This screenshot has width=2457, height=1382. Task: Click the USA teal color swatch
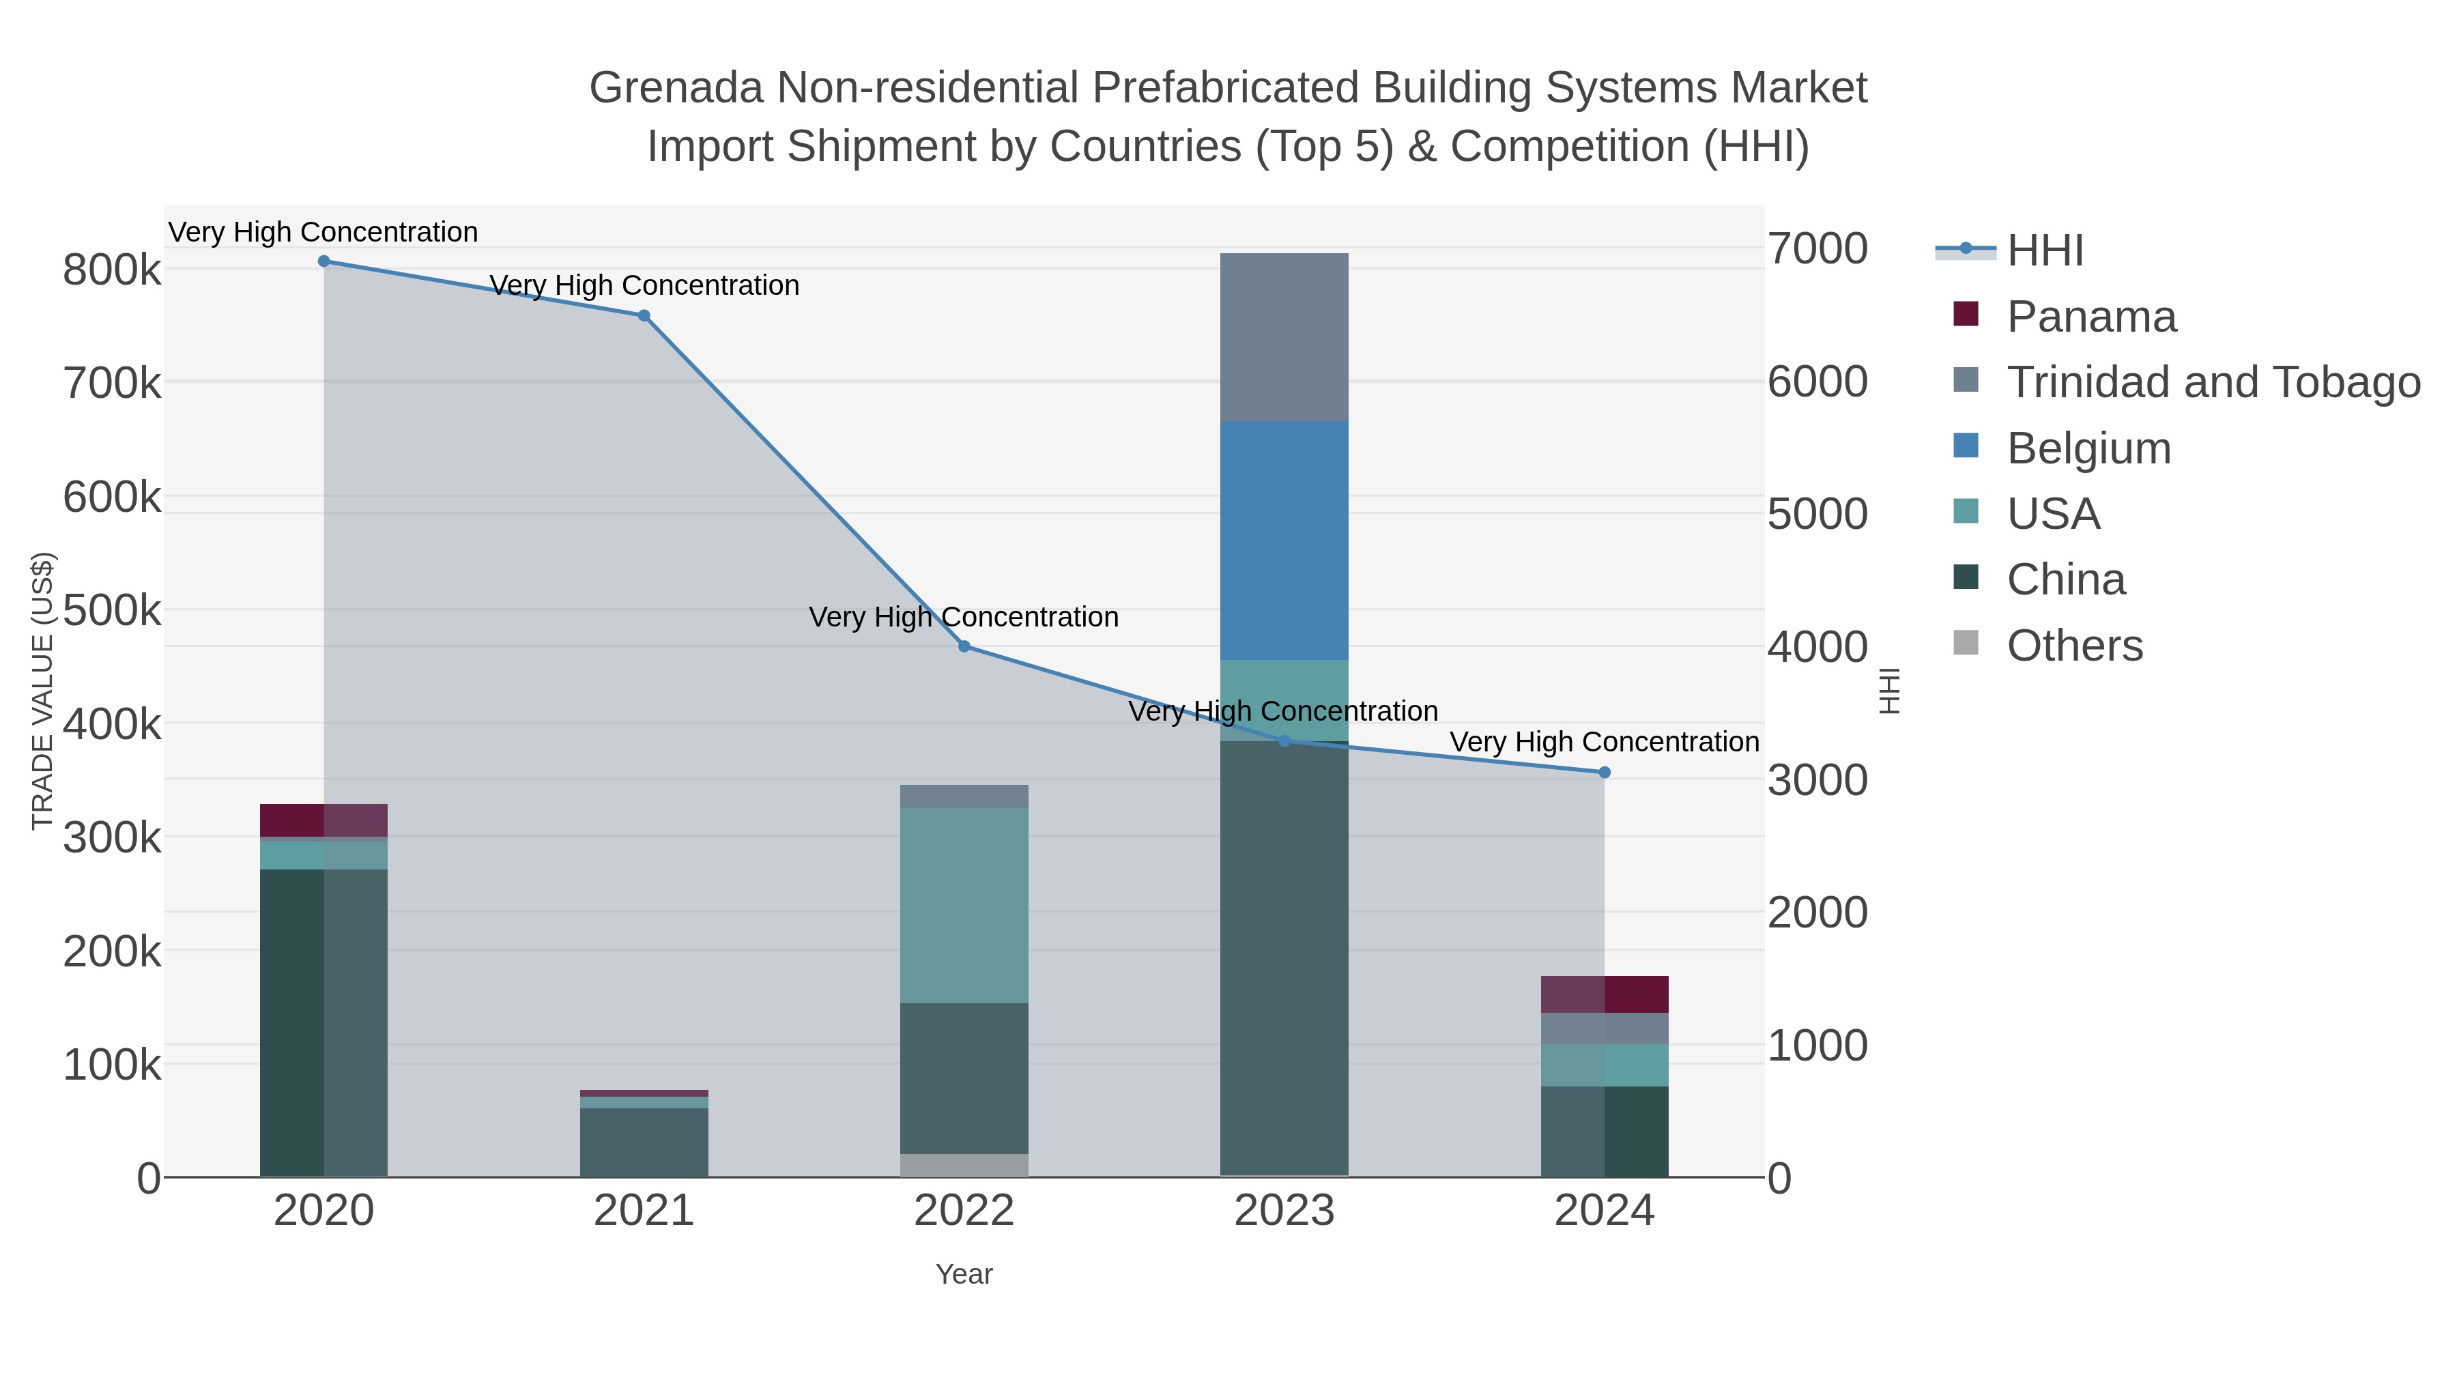tap(1966, 511)
